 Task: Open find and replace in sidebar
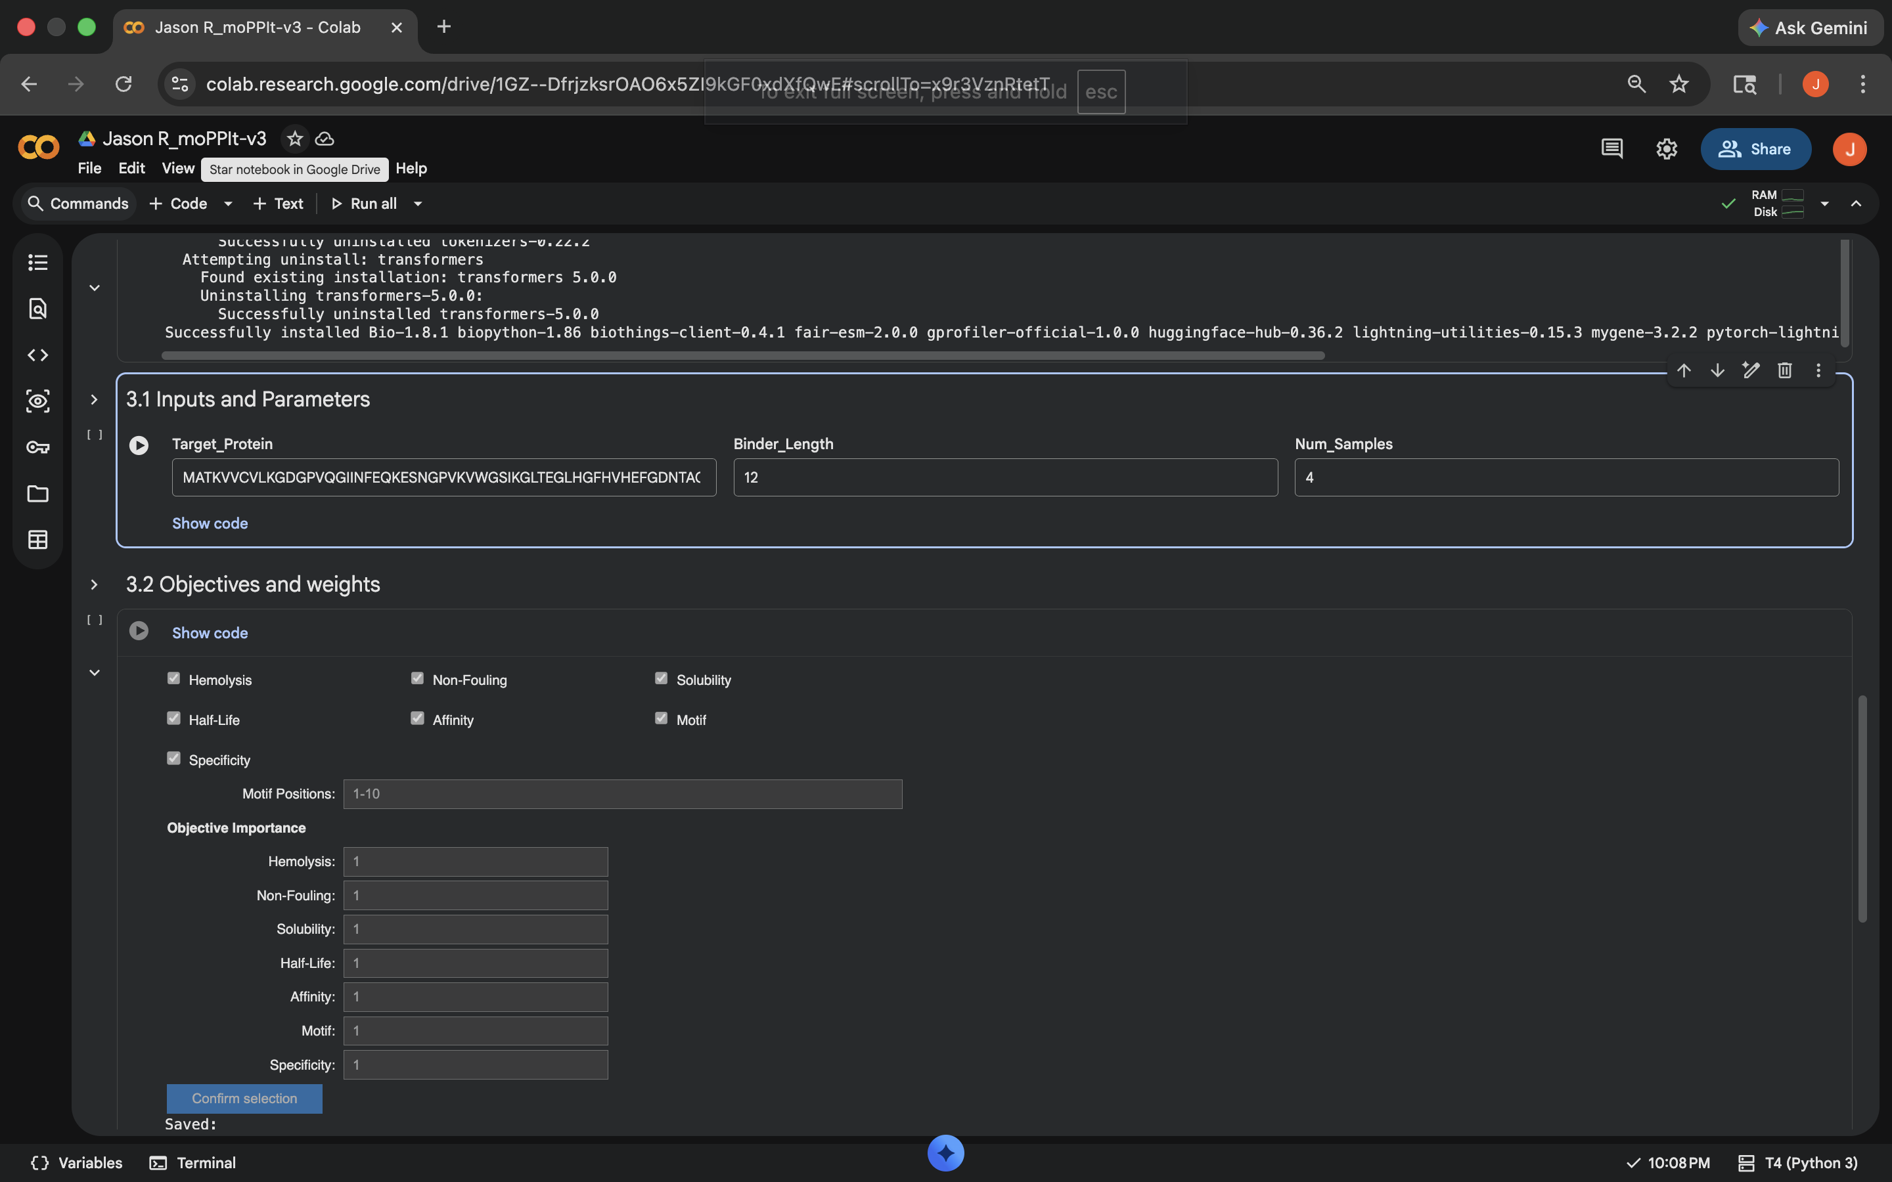tap(37, 309)
